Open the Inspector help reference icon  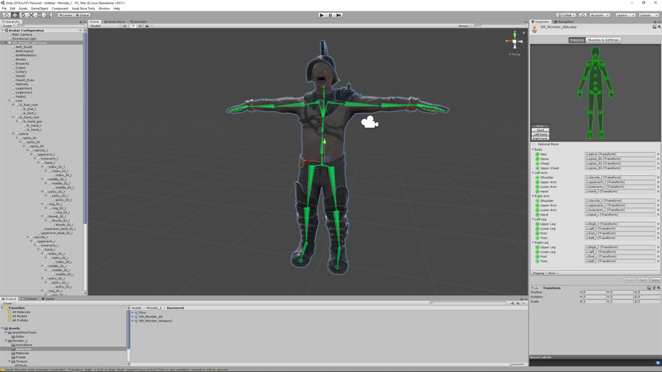point(654,26)
